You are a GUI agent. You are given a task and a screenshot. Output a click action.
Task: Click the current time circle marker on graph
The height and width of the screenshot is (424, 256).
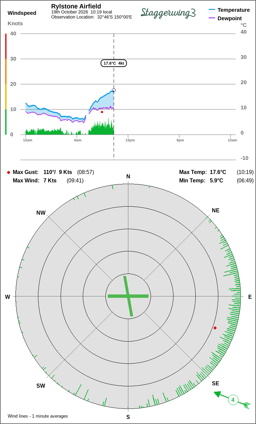click(114, 90)
